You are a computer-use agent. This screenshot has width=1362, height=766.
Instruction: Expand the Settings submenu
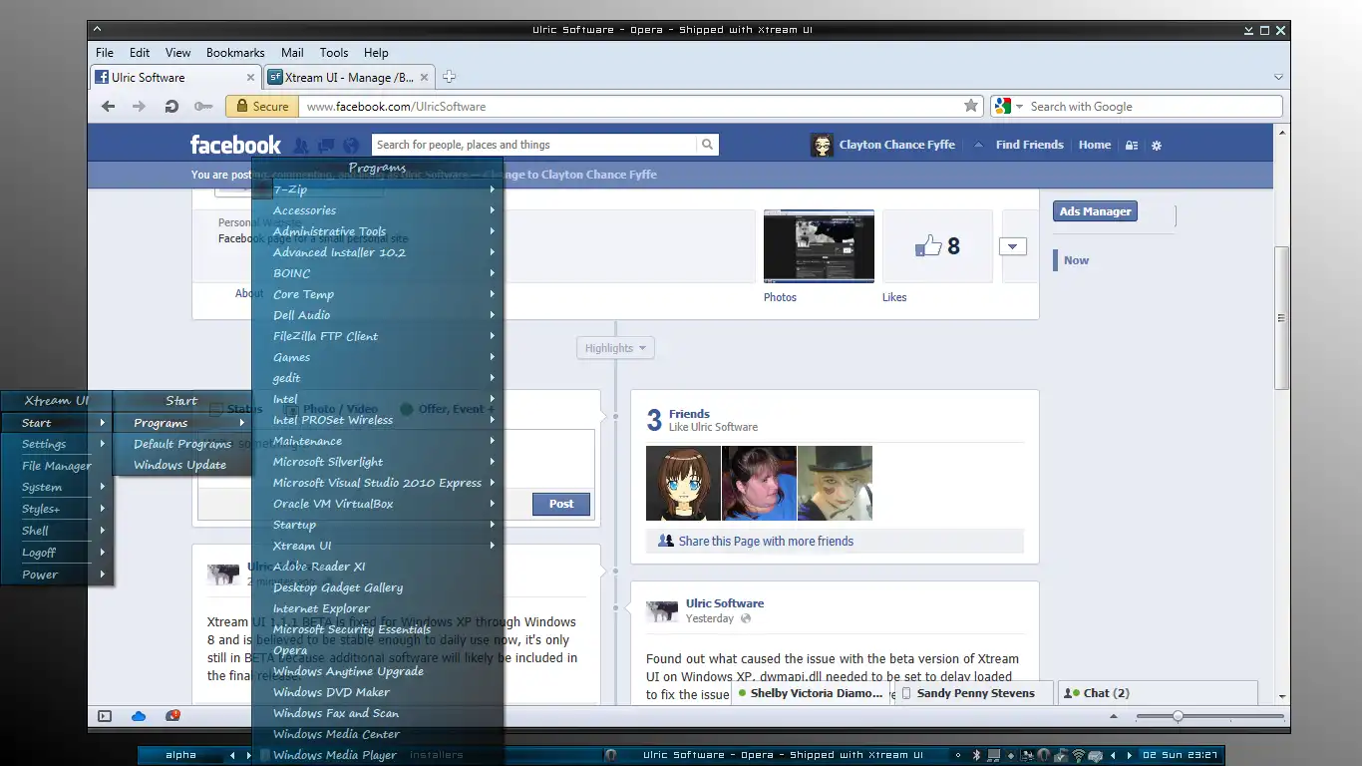[57, 444]
